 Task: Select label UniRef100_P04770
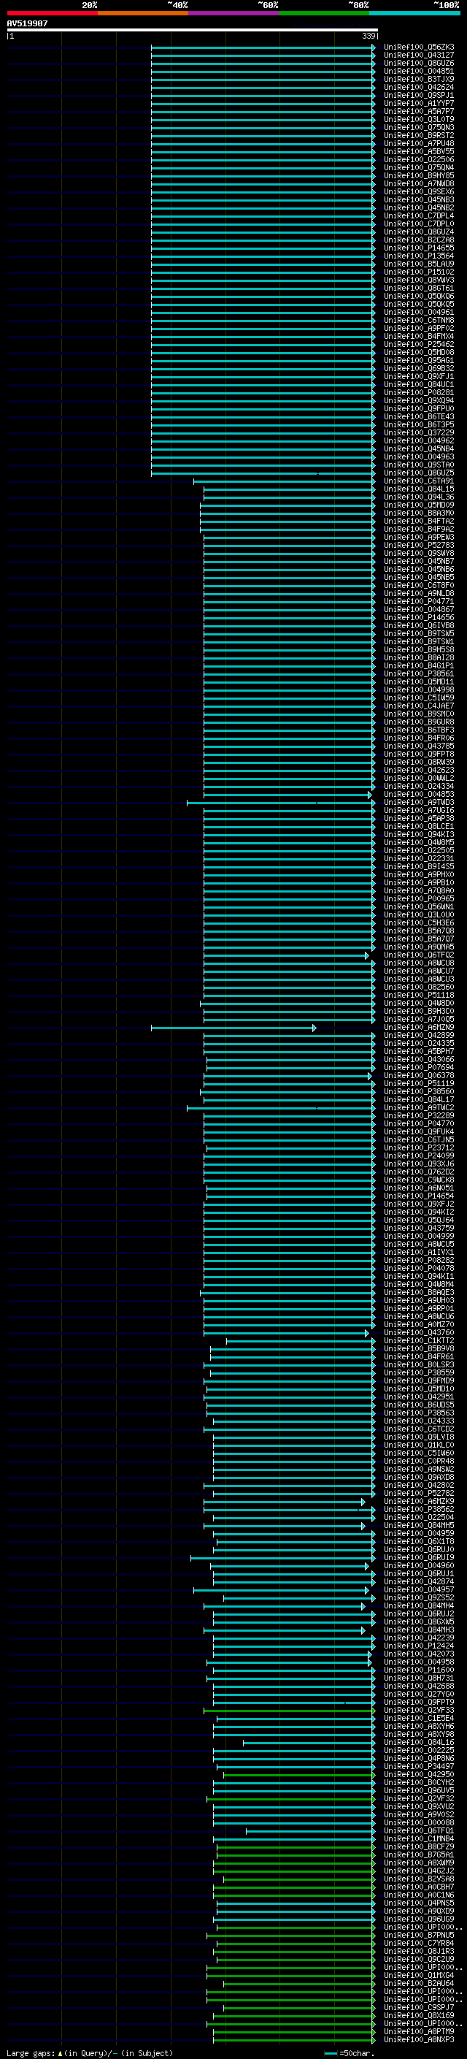point(419,1124)
